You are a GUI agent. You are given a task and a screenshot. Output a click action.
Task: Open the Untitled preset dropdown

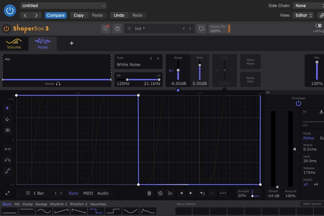click(x=63, y=6)
